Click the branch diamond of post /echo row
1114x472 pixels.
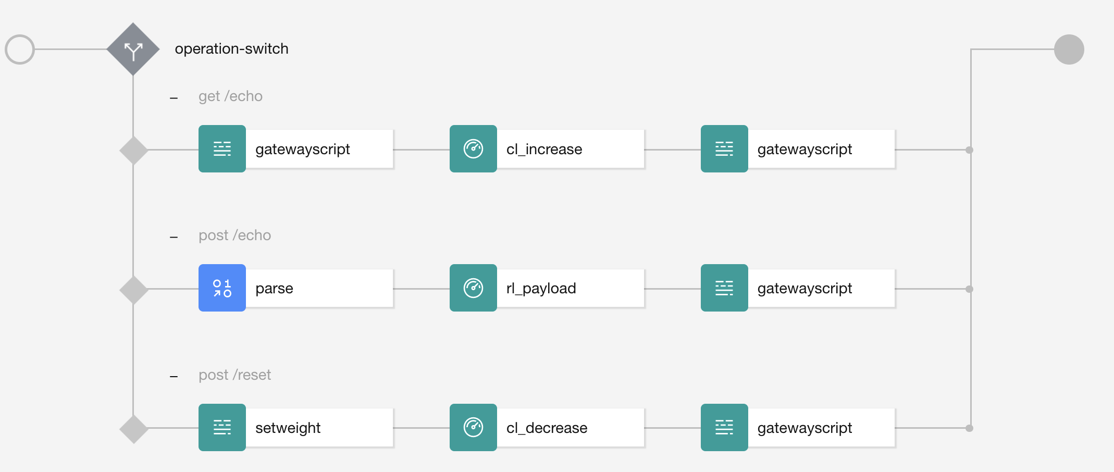click(134, 289)
